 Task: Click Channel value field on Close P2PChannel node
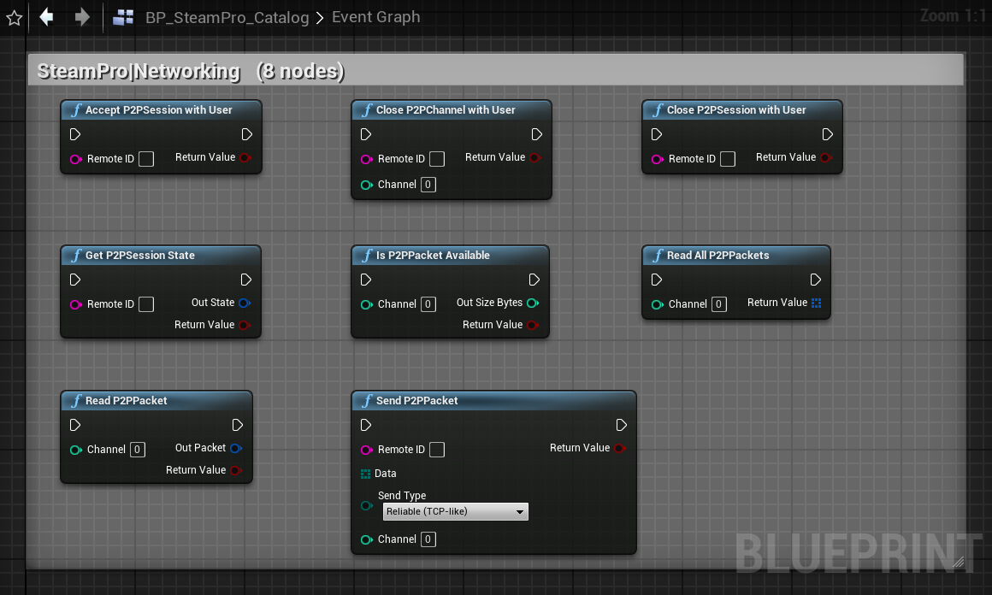coord(428,185)
